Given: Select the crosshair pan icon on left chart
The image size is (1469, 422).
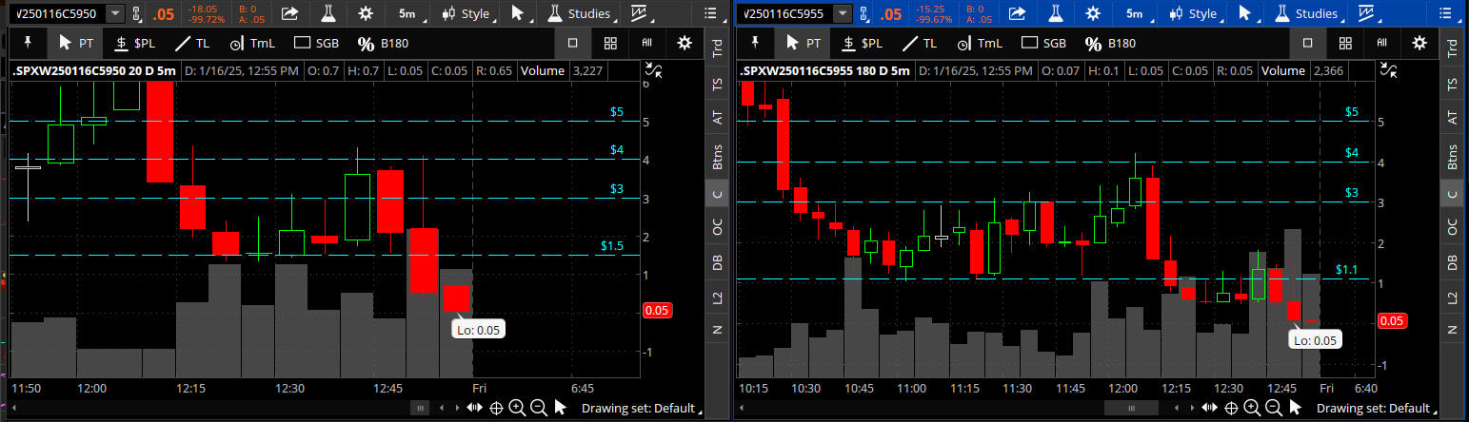Looking at the screenshot, I should pos(496,408).
